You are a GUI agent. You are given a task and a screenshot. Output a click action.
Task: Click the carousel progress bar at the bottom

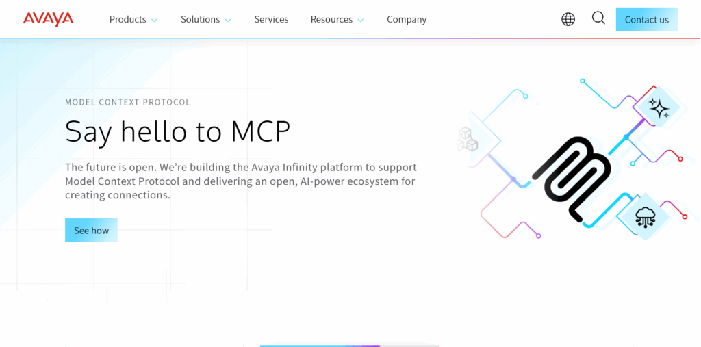click(x=348, y=346)
